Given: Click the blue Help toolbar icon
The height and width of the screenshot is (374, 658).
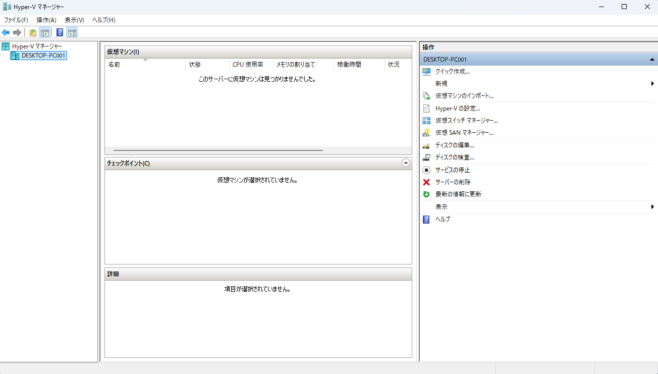Looking at the screenshot, I should pos(60,33).
